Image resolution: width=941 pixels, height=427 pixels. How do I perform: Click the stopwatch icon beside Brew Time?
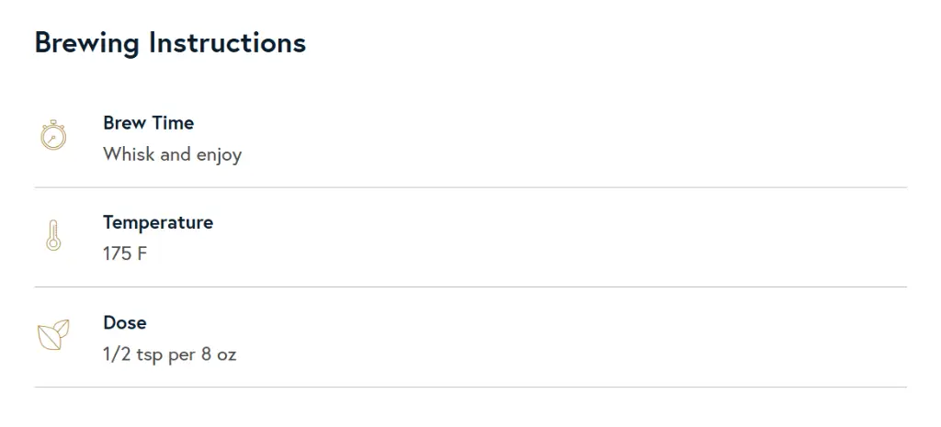(53, 136)
